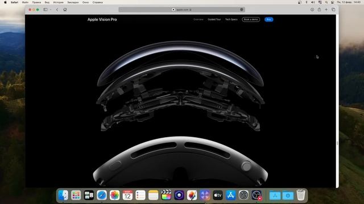Open the Правка menu
Screen dimensions: 364x204
click(x=36, y=2)
